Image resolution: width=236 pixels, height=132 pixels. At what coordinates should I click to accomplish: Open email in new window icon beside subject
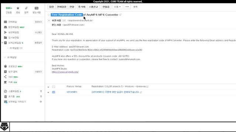pos(121,15)
